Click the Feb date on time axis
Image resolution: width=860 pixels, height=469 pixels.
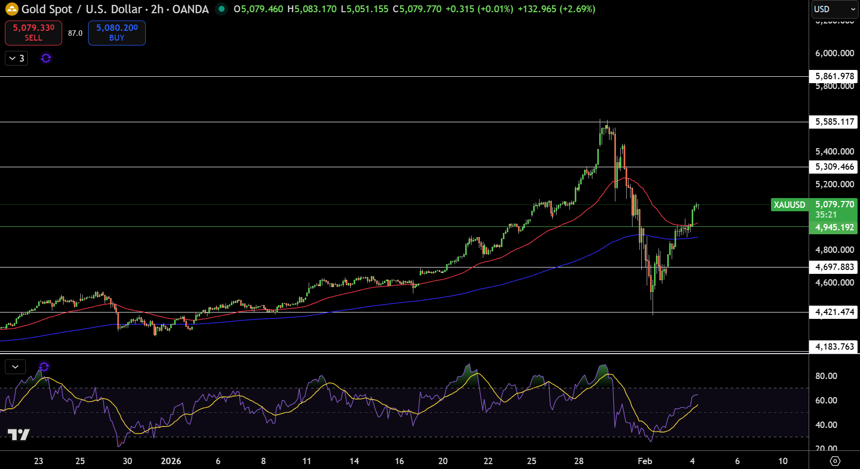645,461
